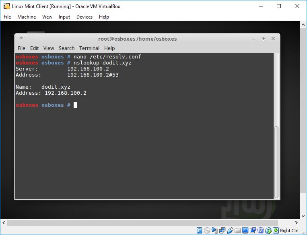
Task: Close the root@osboxes terminal window
Action: coord(273,38)
